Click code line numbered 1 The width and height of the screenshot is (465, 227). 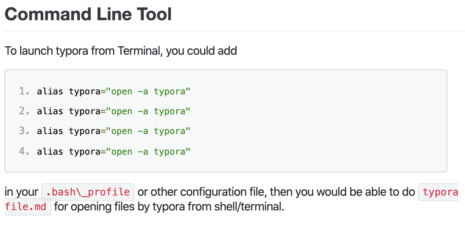(x=114, y=91)
